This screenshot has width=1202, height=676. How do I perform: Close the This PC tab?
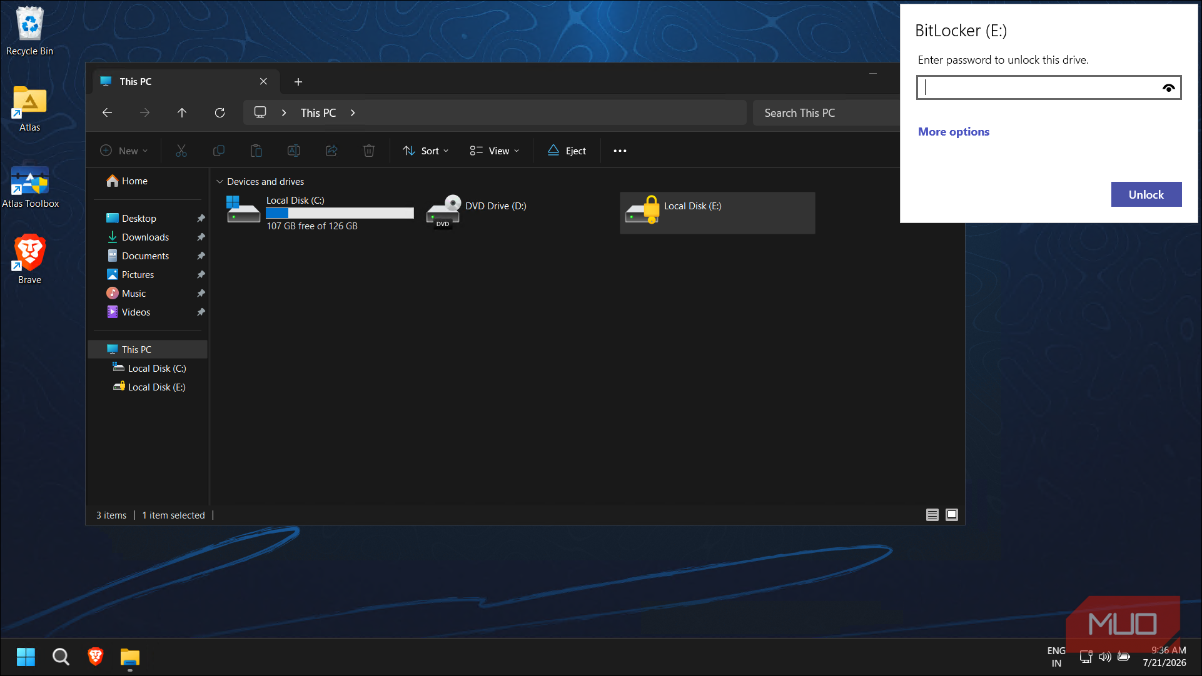pyautogui.click(x=263, y=82)
